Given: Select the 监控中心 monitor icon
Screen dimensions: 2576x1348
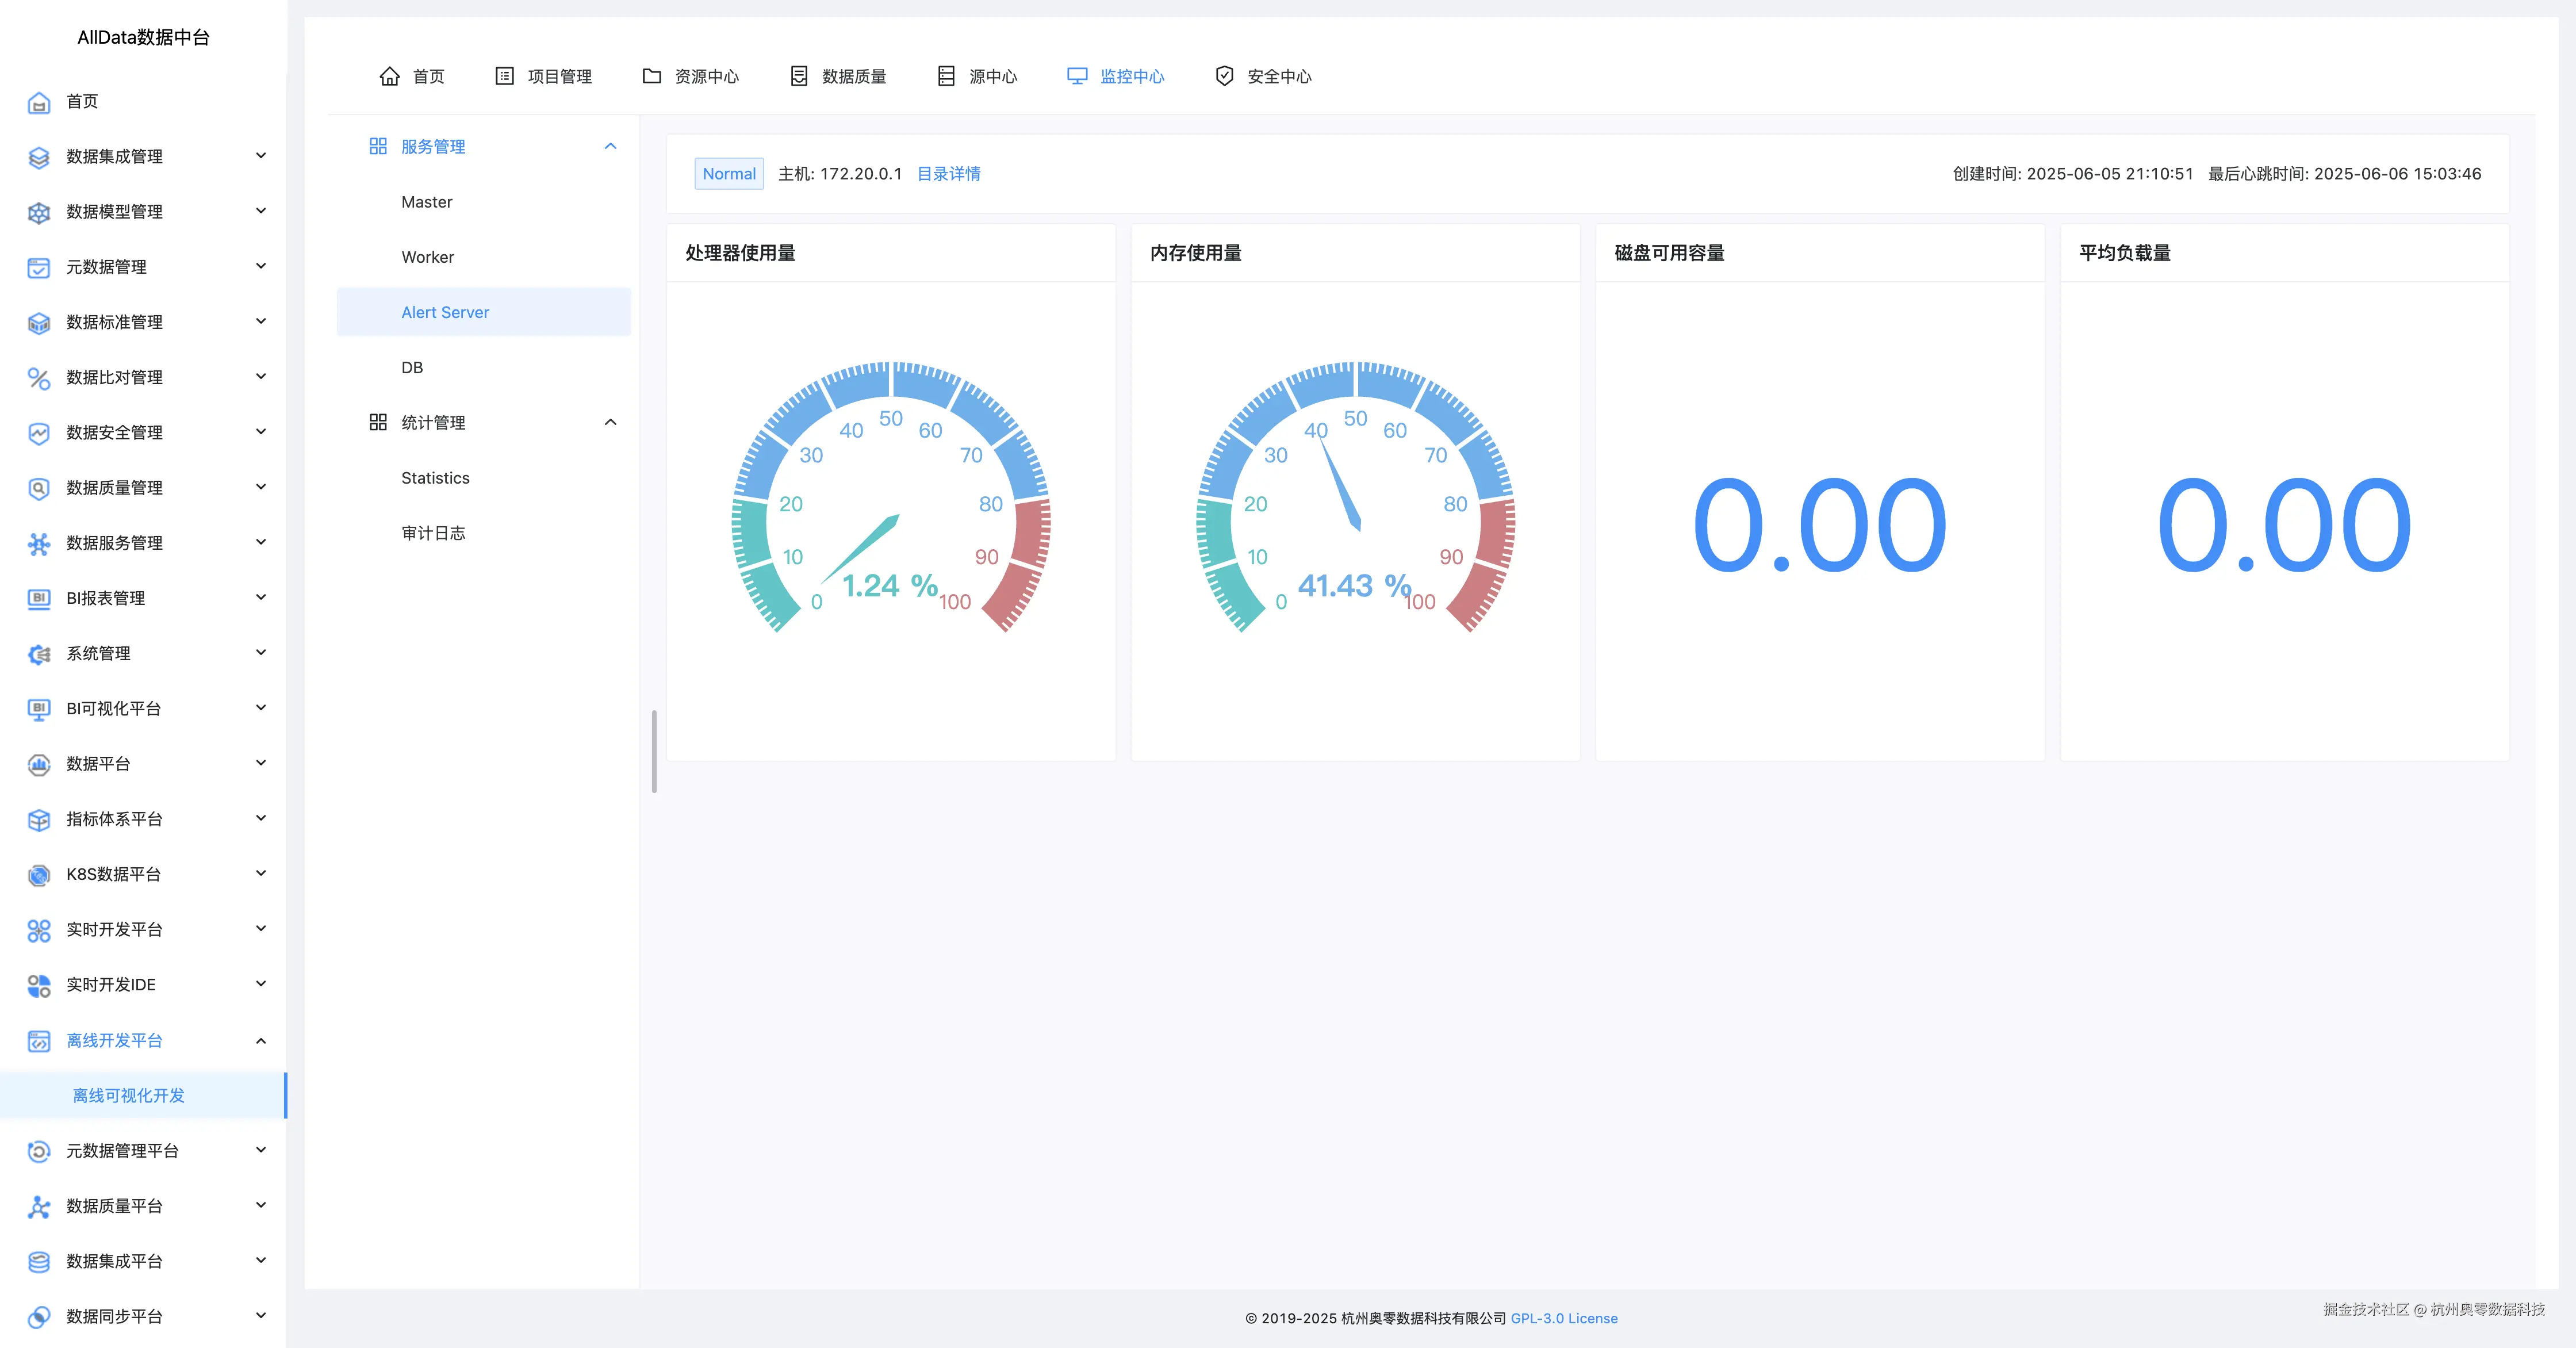Looking at the screenshot, I should pyautogui.click(x=1076, y=75).
